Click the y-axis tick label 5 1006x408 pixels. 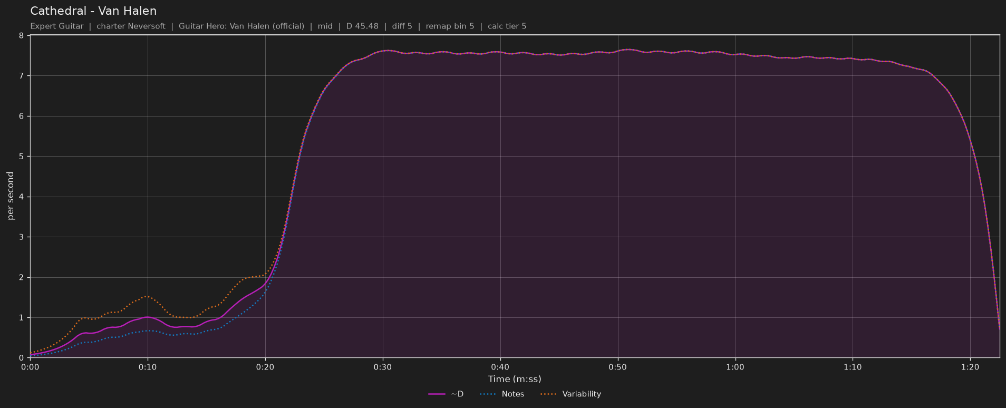coord(22,157)
